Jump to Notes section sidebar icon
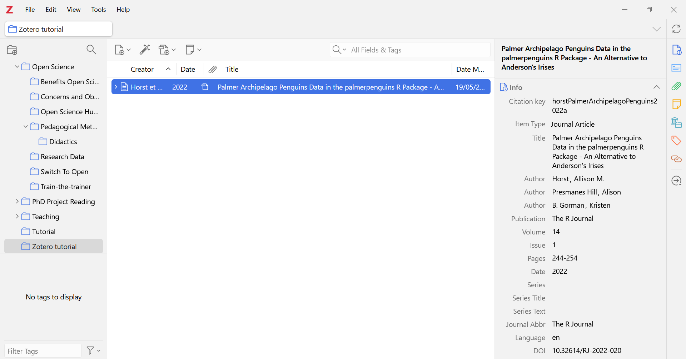This screenshot has width=686, height=359. click(676, 104)
